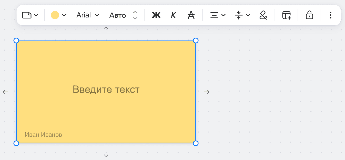Toggle italic К formatting

pos(174,15)
